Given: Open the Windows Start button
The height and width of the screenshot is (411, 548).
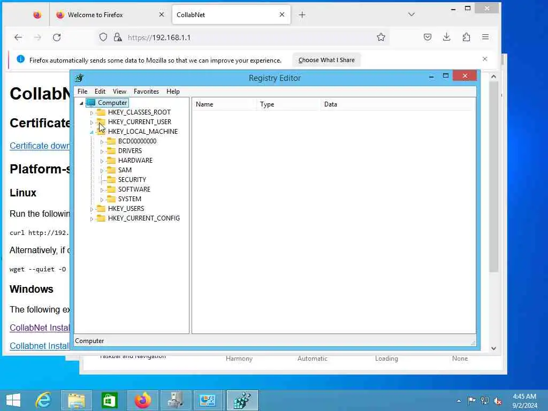Looking at the screenshot, I should coord(13,400).
